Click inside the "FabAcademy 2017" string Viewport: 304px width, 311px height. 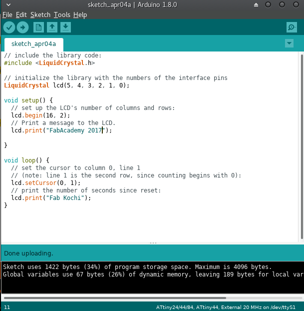click(x=75, y=130)
